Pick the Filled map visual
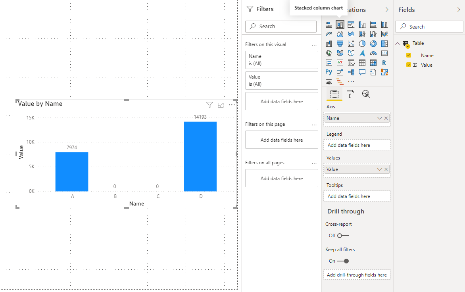The image size is (465, 292). coord(340,53)
